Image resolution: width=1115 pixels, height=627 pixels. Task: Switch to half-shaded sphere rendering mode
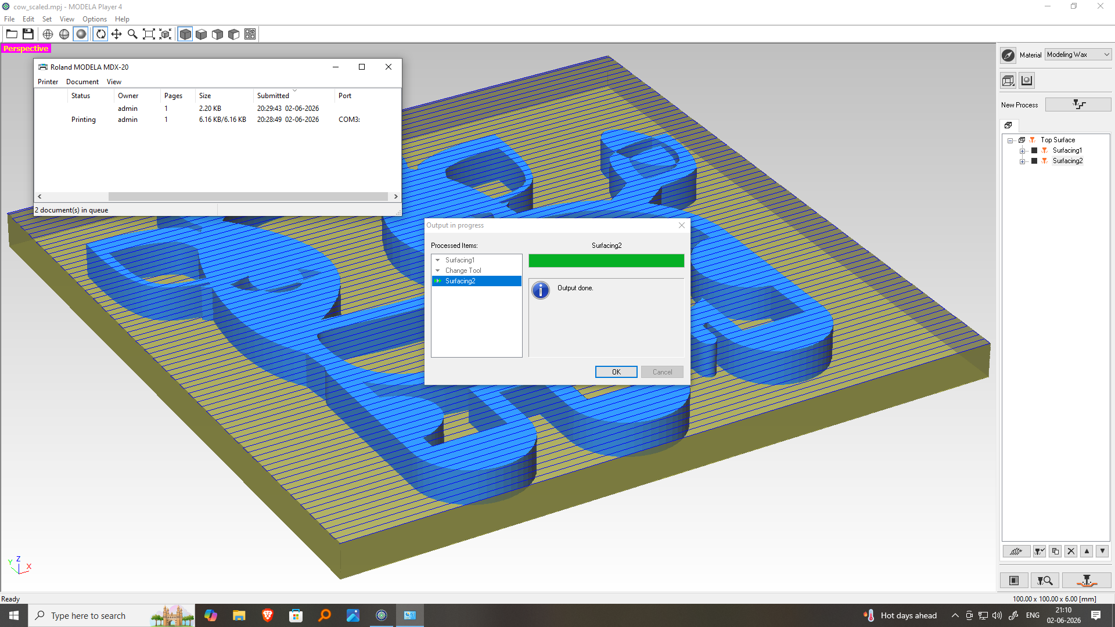tap(64, 34)
